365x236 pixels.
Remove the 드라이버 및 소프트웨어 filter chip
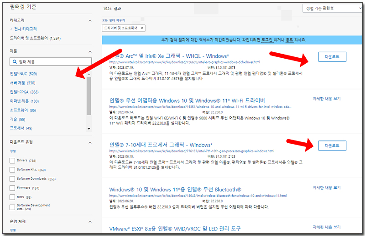pos(142,28)
